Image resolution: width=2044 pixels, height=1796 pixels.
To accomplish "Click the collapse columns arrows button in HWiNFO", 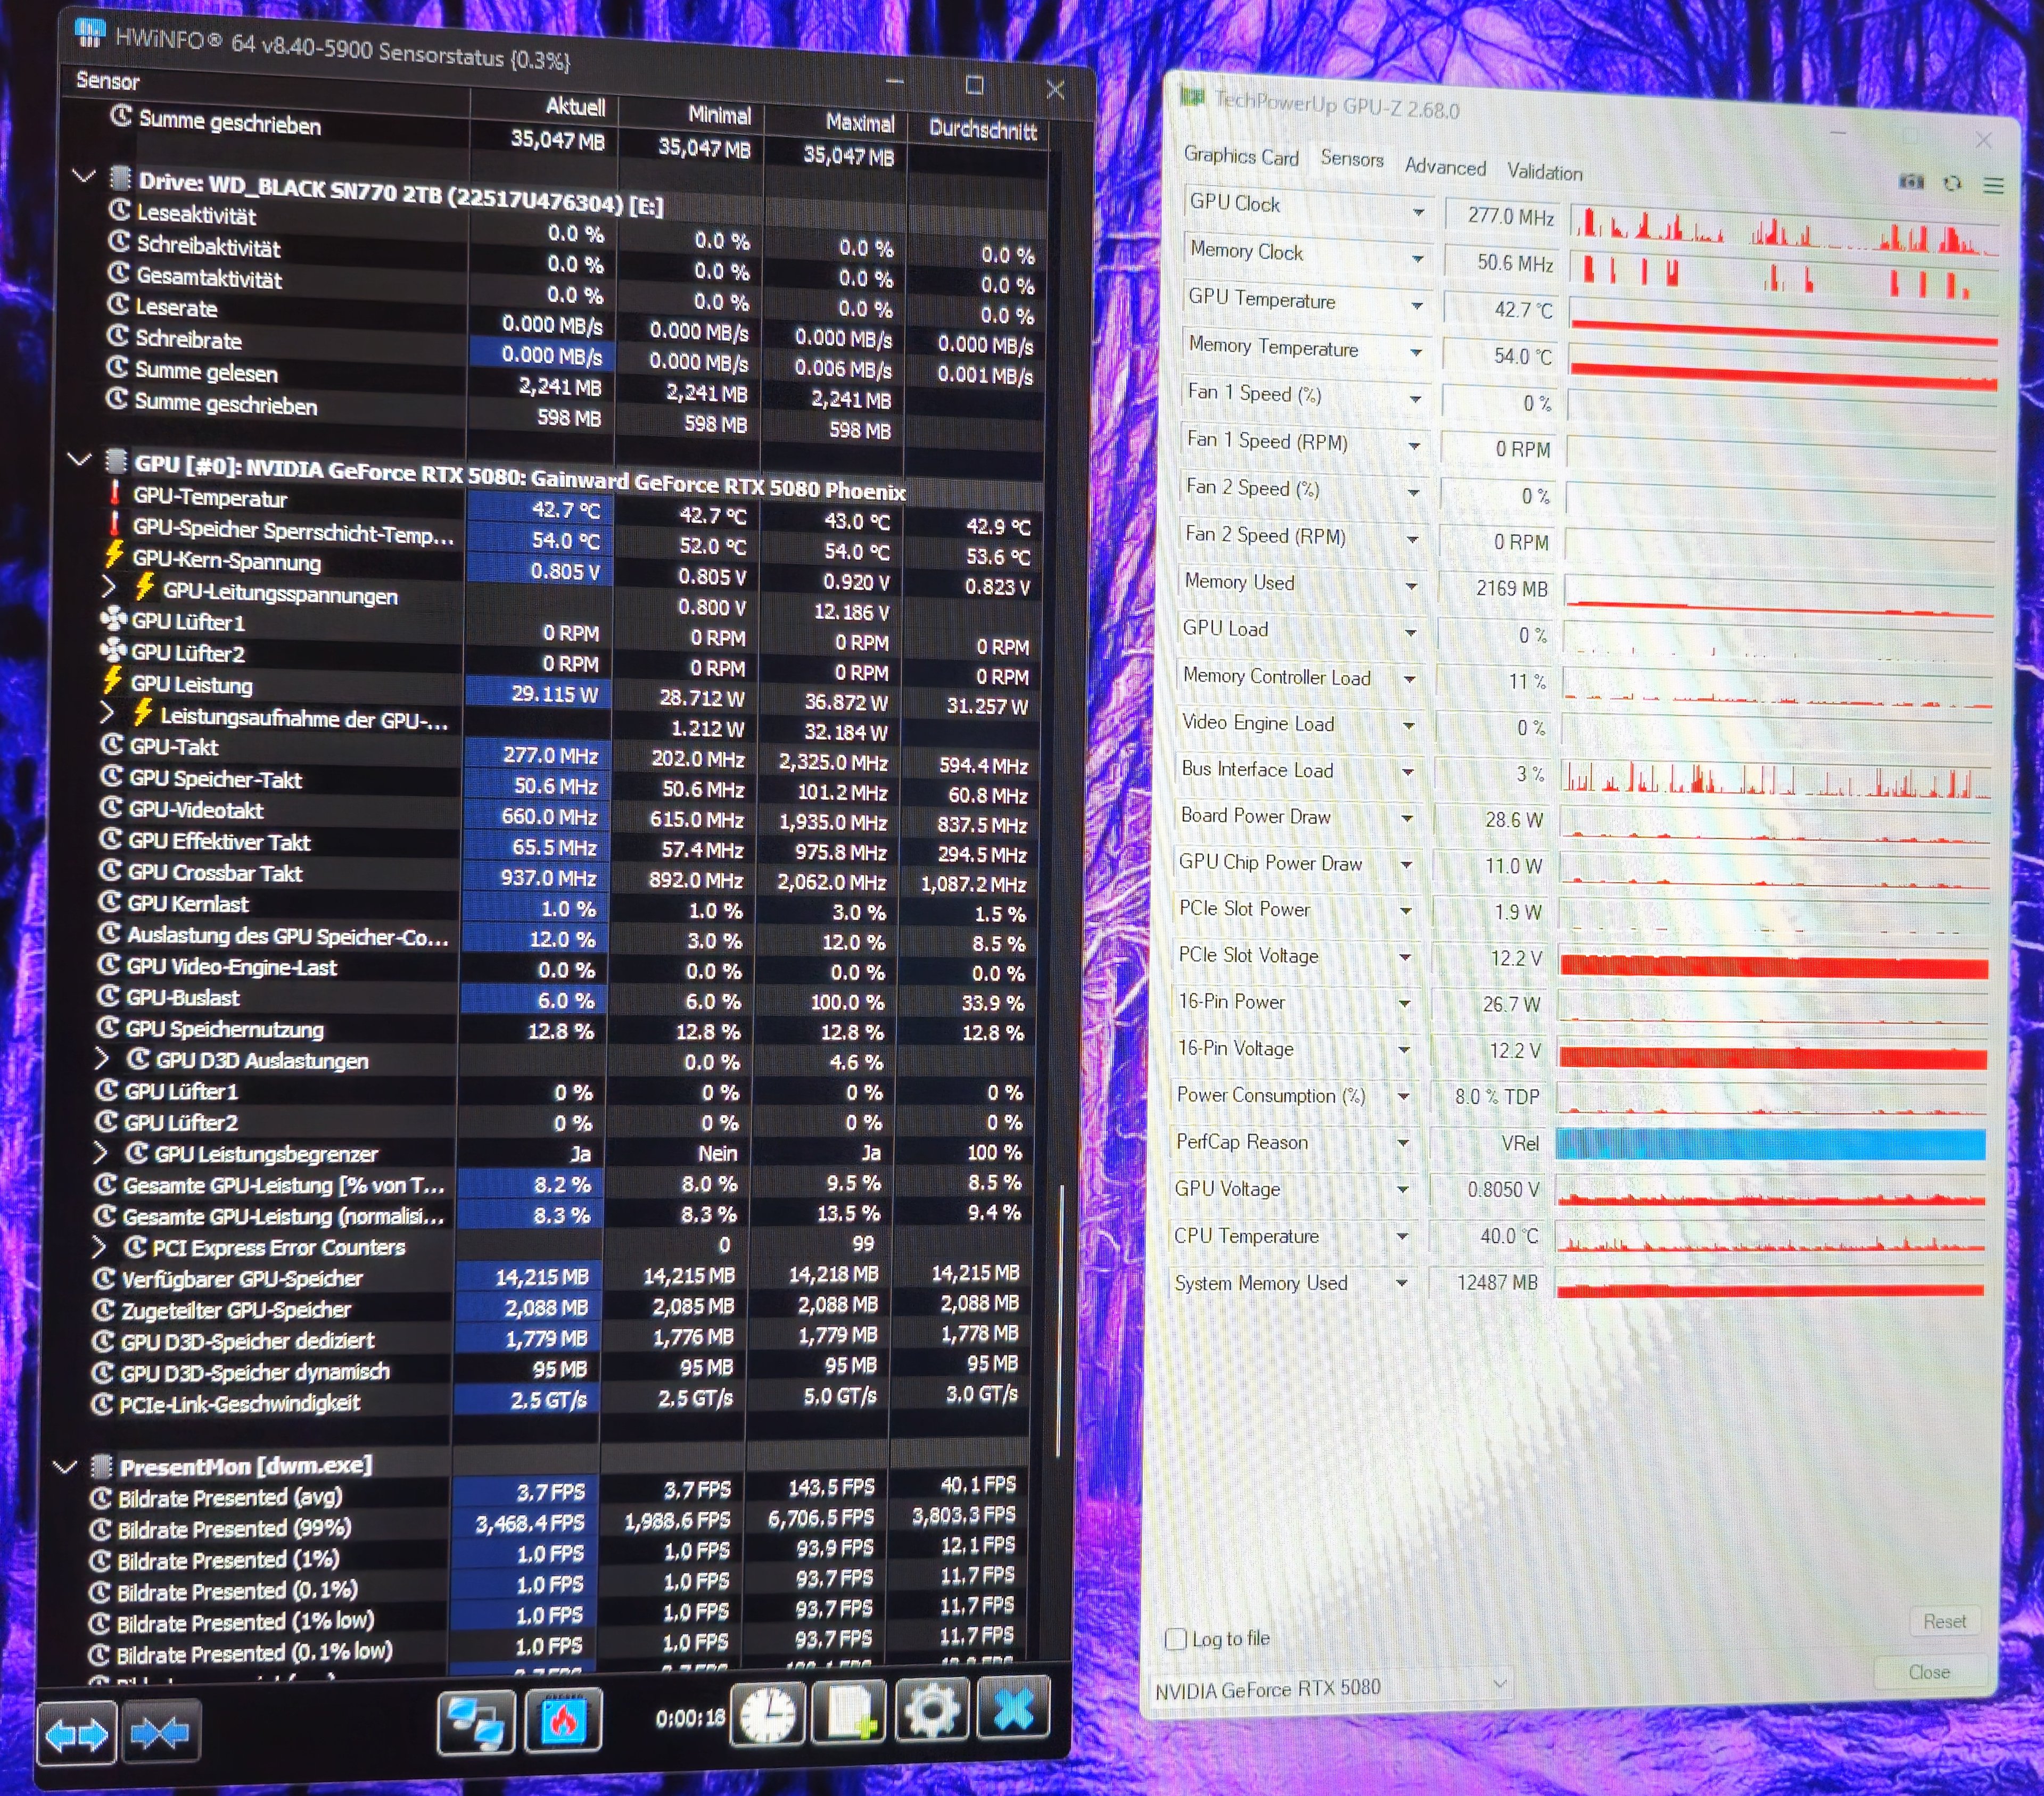I will click(x=160, y=1733).
